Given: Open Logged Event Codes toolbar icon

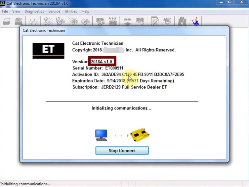Looking at the screenshot, I should (85, 21).
